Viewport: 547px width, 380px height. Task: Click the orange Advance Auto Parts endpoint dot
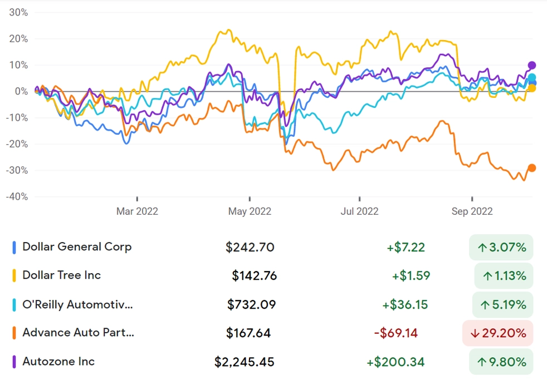coord(531,168)
